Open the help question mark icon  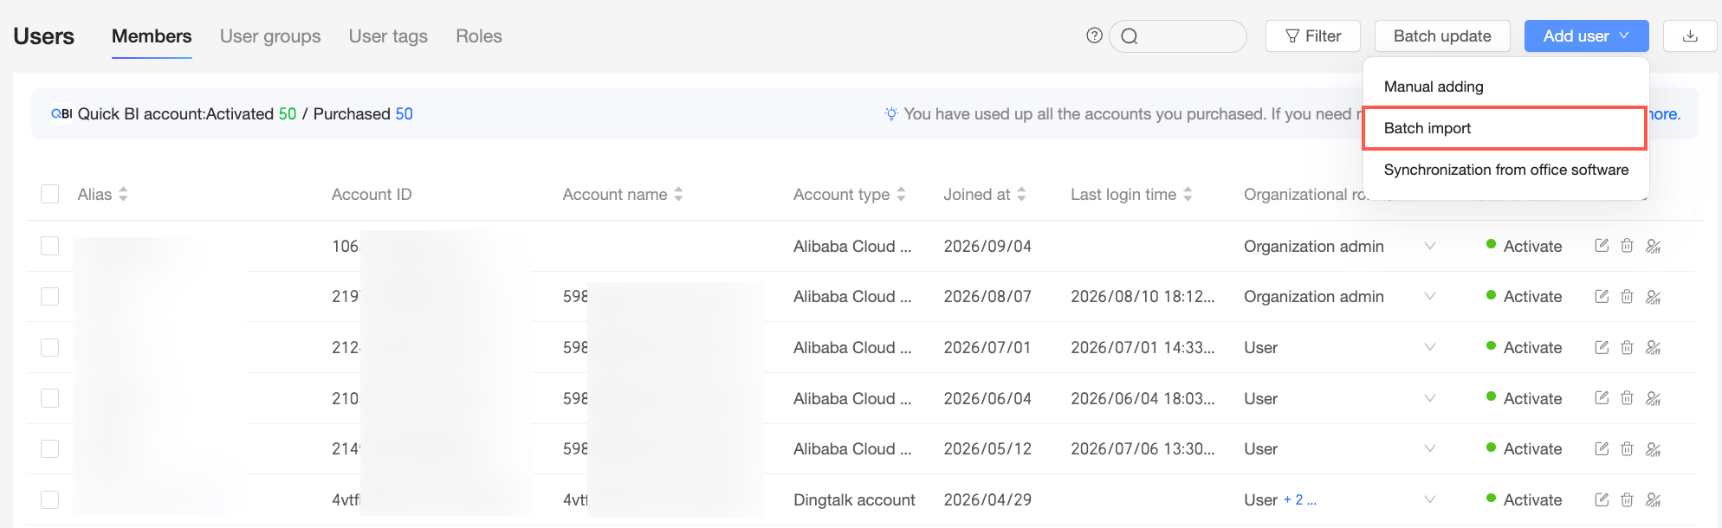click(1094, 35)
